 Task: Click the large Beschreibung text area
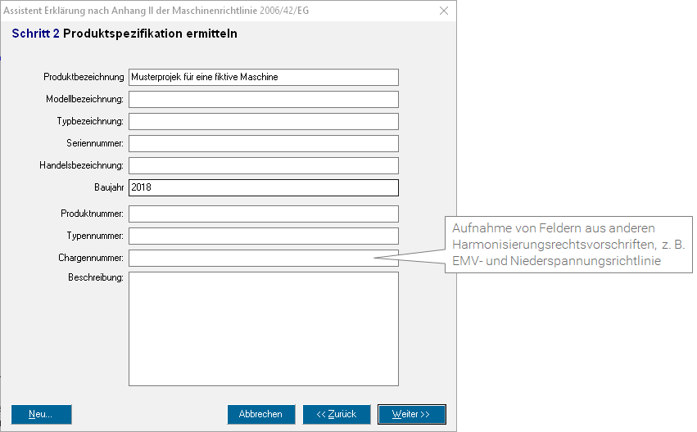point(263,328)
